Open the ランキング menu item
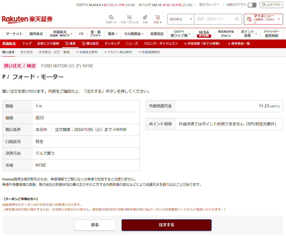Image resolution: width=286 pixels, height=236 pixels. [x=112, y=44]
